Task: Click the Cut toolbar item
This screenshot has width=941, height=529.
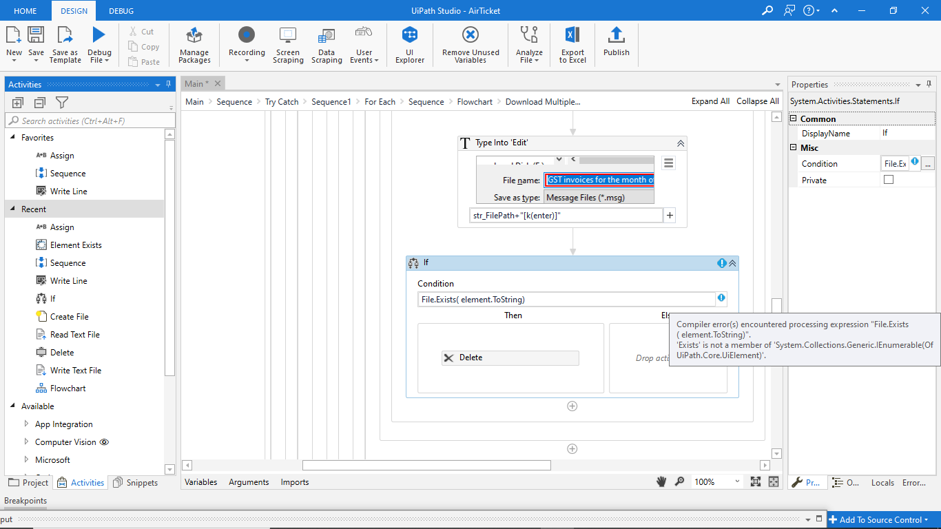Action: tap(141, 32)
